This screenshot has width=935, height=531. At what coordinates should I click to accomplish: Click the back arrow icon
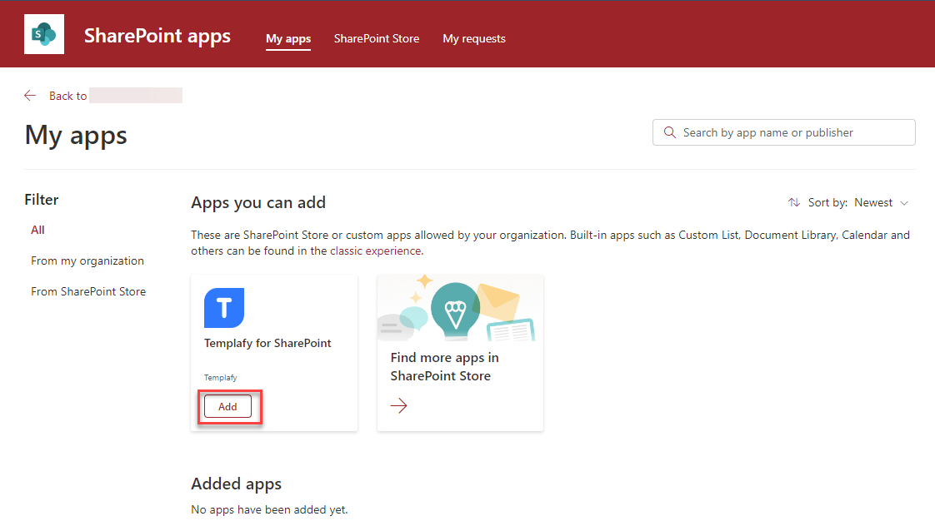click(30, 95)
